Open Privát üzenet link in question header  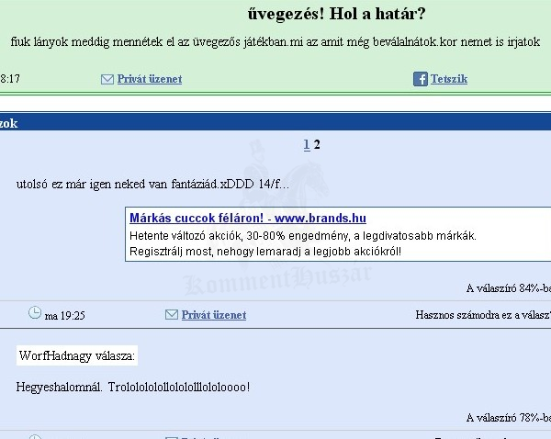point(150,79)
